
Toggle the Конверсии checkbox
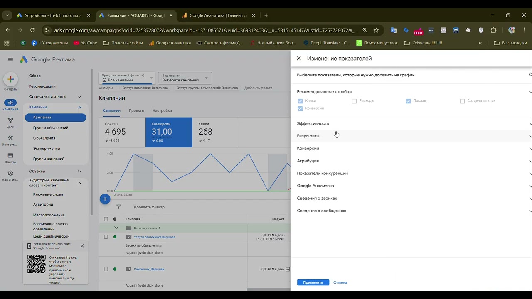click(x=300, y=108)
